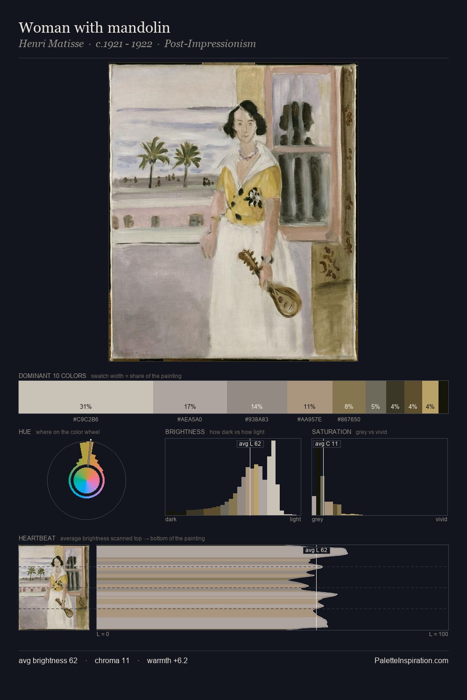Click the "vivid" axis label under the saturation chart
467x700 pixels.
coord(441,519)
